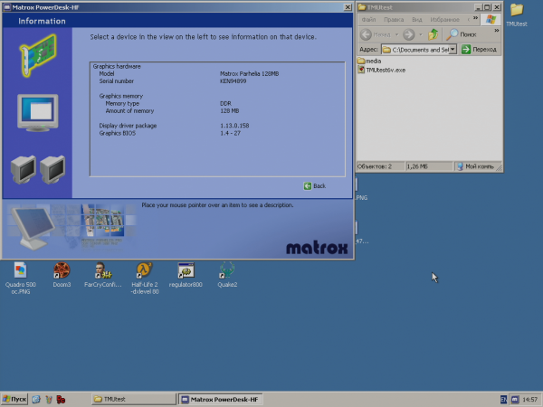
Task: Select the Half-Life 2 -dxlevel 80 shortcut
Action: pyautogui.click(x=145, y=279)
